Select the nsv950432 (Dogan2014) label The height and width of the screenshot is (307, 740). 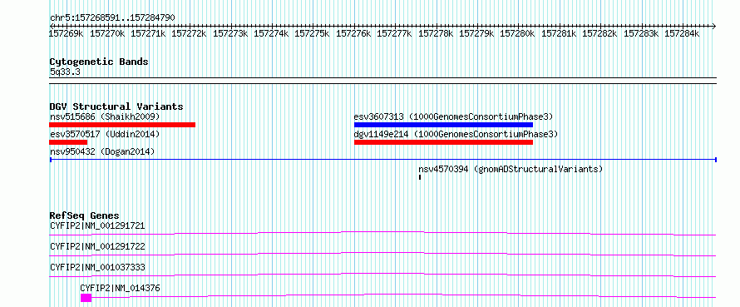point(102,151)
